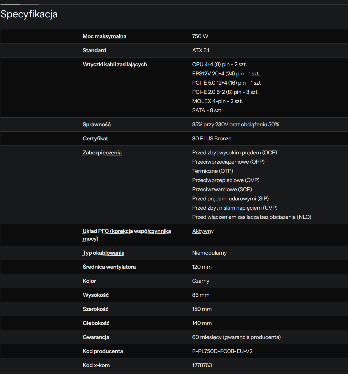
Task: Click the 80 PLUS Bronze certificate value
Action: click(212, 139)
